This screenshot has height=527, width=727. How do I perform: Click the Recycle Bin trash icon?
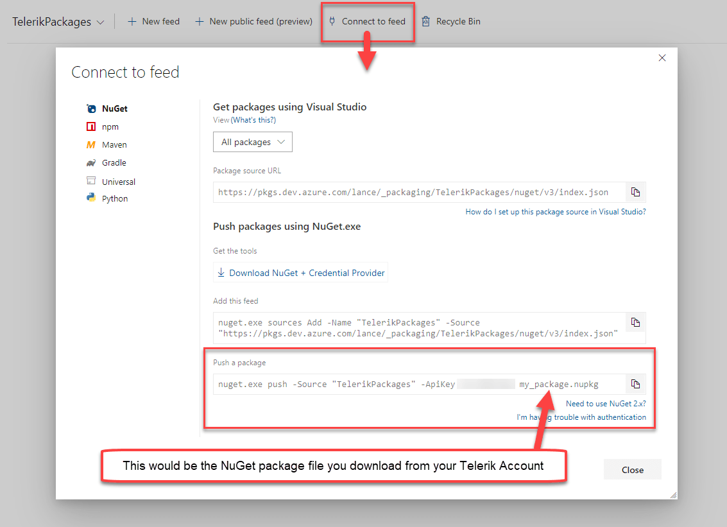pos(425,21)
